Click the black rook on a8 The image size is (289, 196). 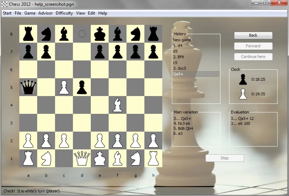click(28, 34)
